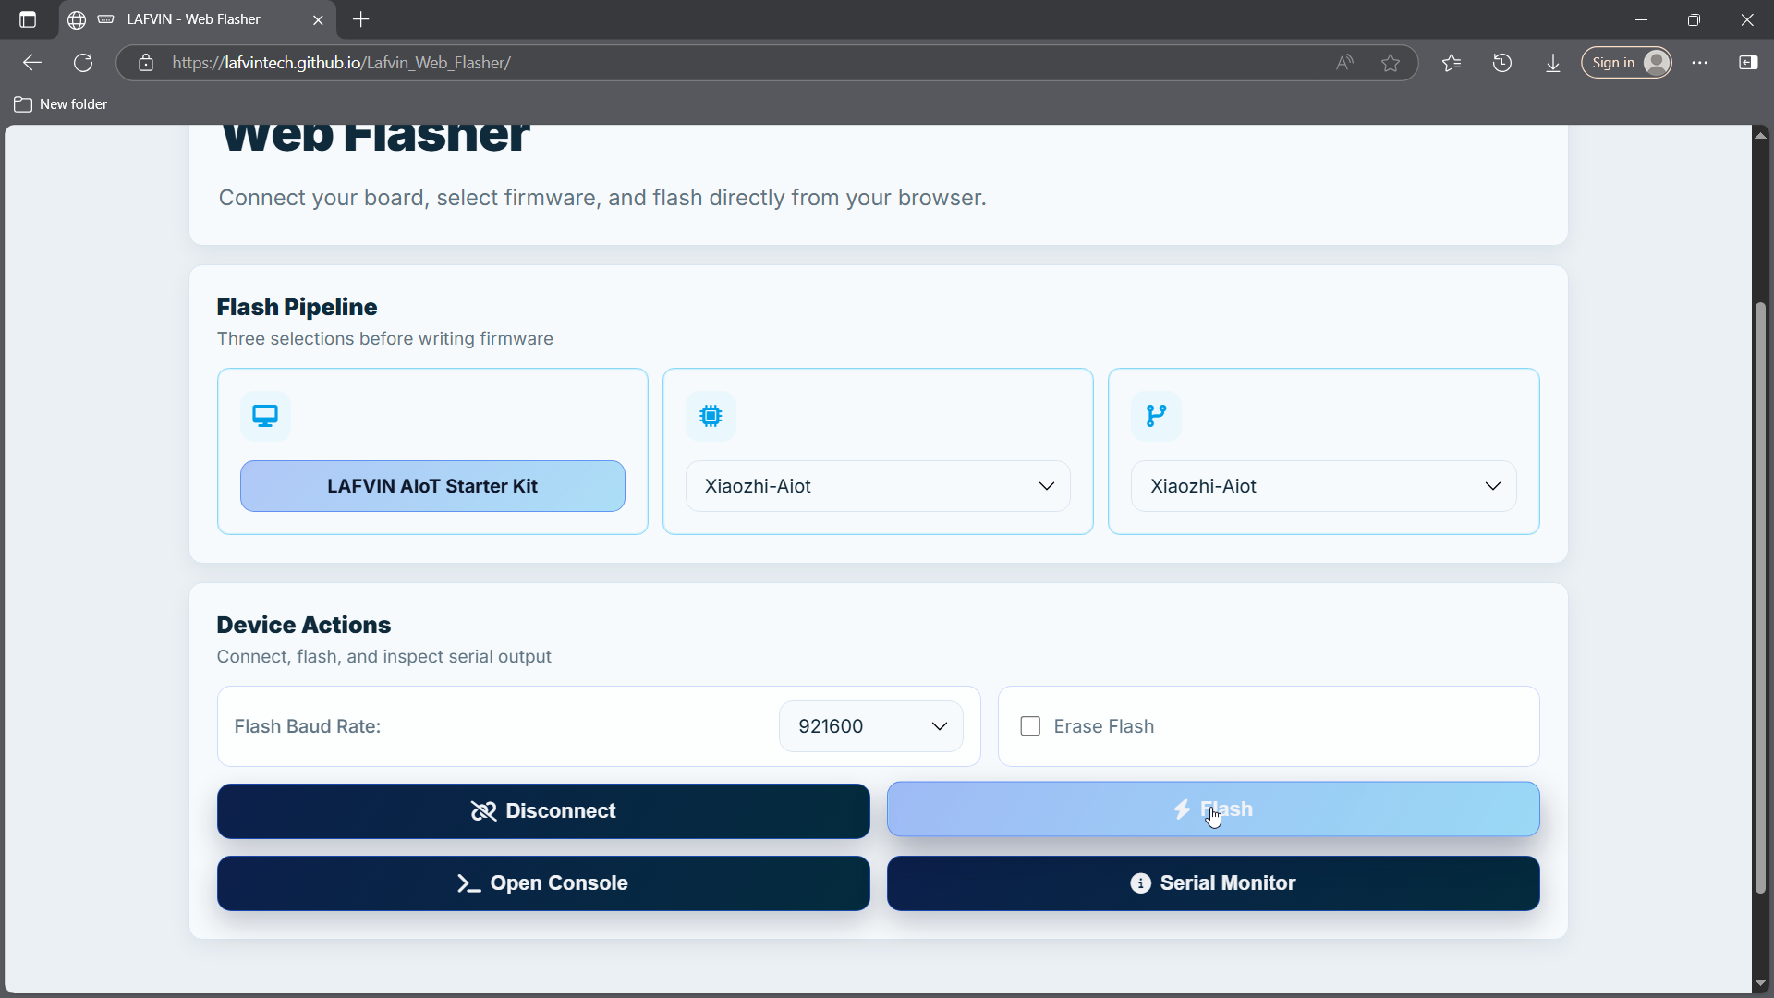Click the browser Back arrow

tap(32, 63)
